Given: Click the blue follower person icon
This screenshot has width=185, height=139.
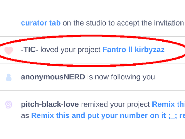Looking at the screenshot, I should (x=9, y=77).
